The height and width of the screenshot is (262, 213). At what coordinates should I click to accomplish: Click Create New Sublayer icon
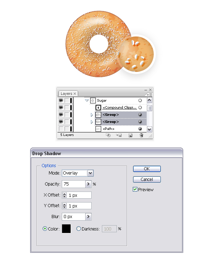tap(119, 135)
